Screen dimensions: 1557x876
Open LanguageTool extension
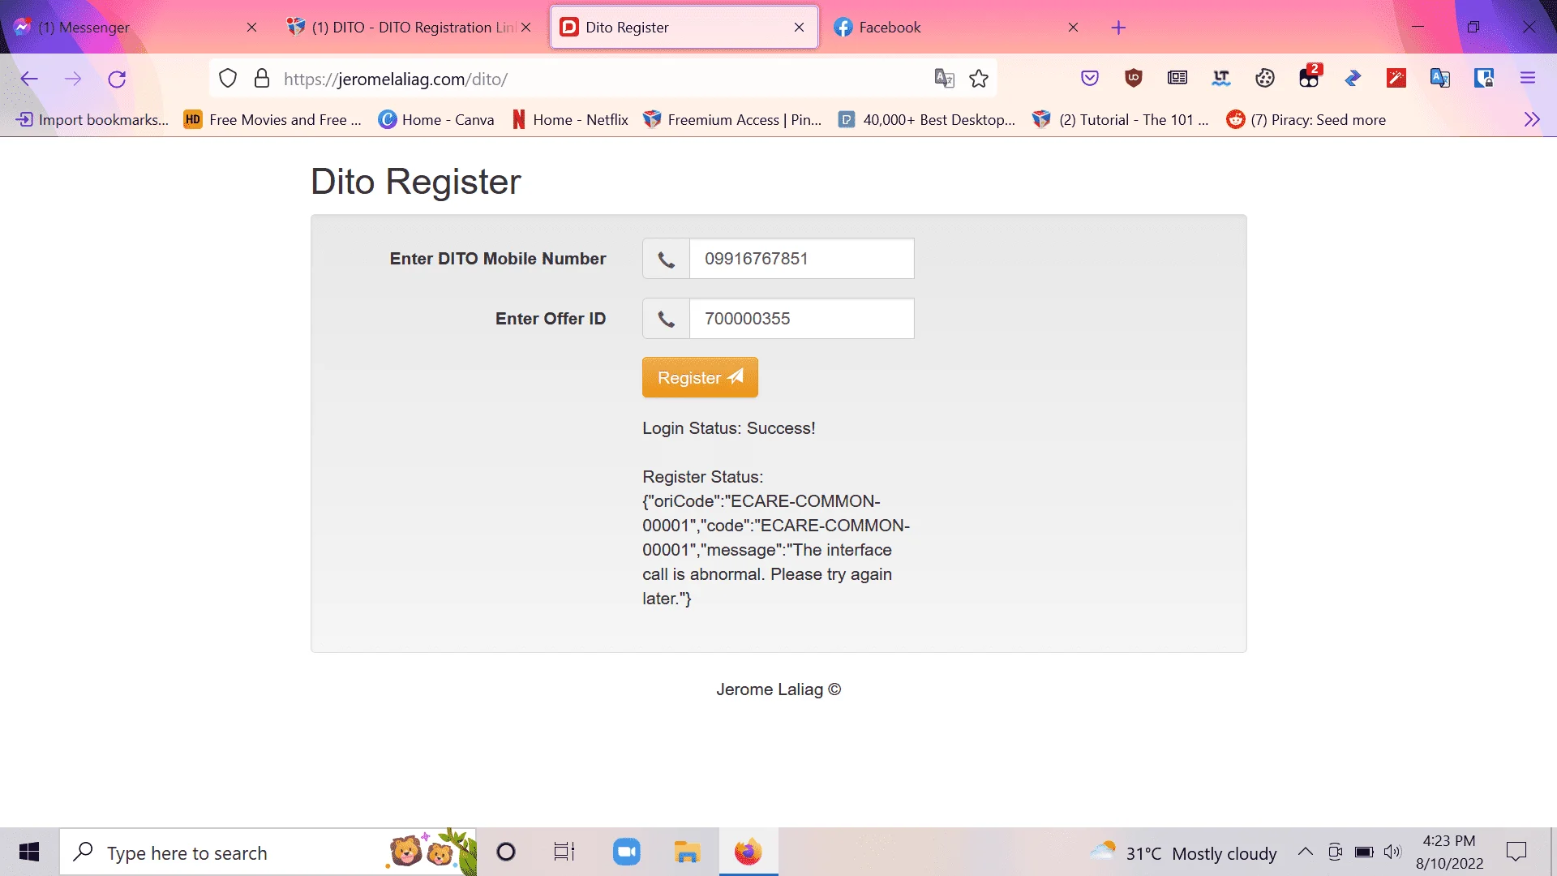point(1221,79)
